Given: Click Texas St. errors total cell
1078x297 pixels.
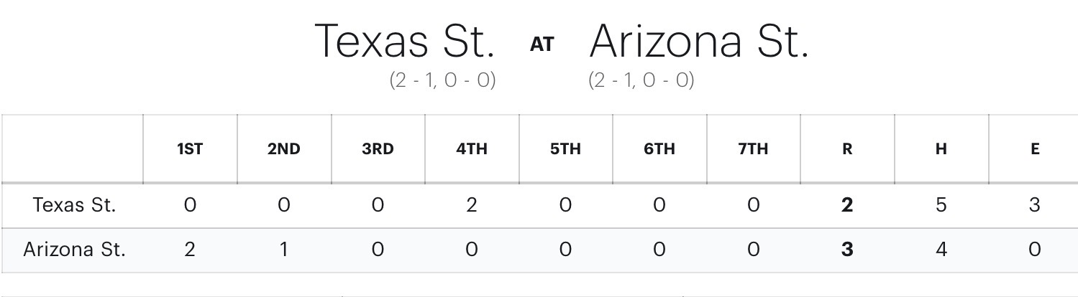Looking at the screenshot, I should 1035,205.
